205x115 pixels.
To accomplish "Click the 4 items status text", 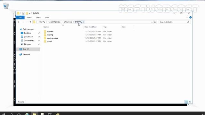I will (21, 102).
